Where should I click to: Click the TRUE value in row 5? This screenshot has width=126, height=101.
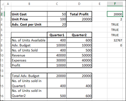pos(115,30)
